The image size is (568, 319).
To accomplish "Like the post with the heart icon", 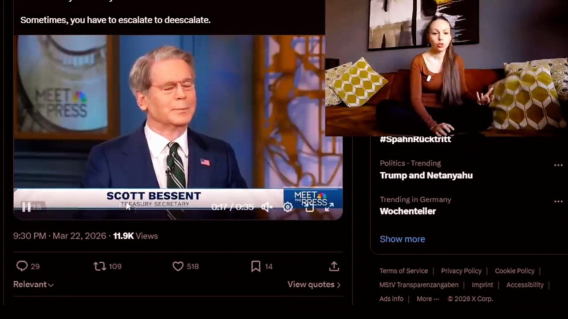I will point(178,266).
